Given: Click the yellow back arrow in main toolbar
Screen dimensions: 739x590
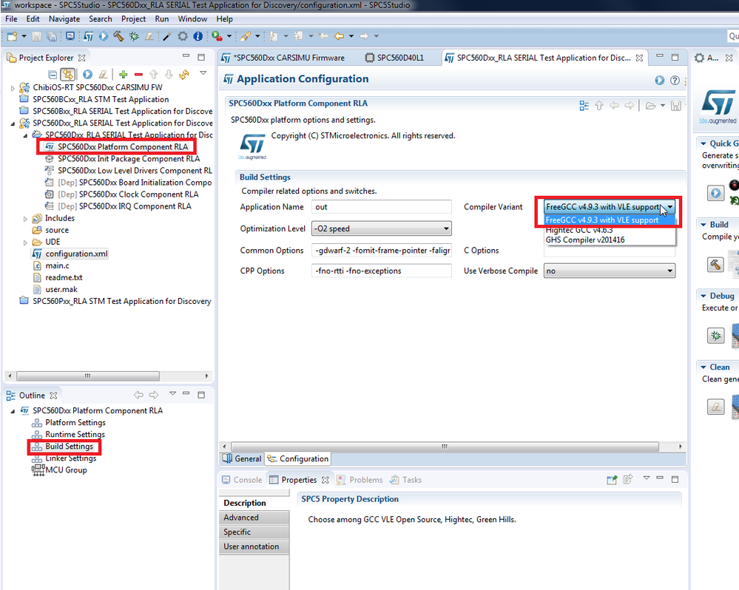Looking at the screenshot, I should coord(339,36).
